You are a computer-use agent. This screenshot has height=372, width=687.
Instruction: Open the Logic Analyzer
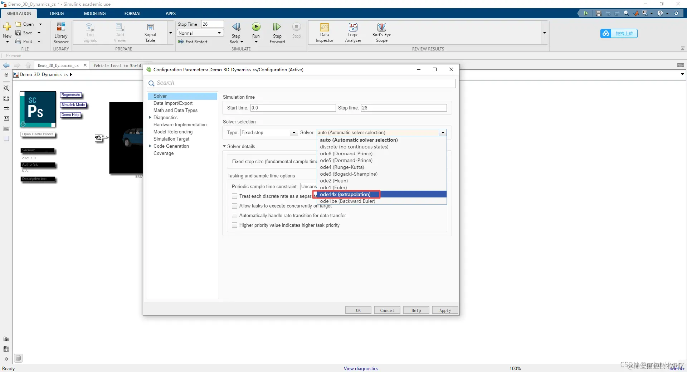(353, 33)
